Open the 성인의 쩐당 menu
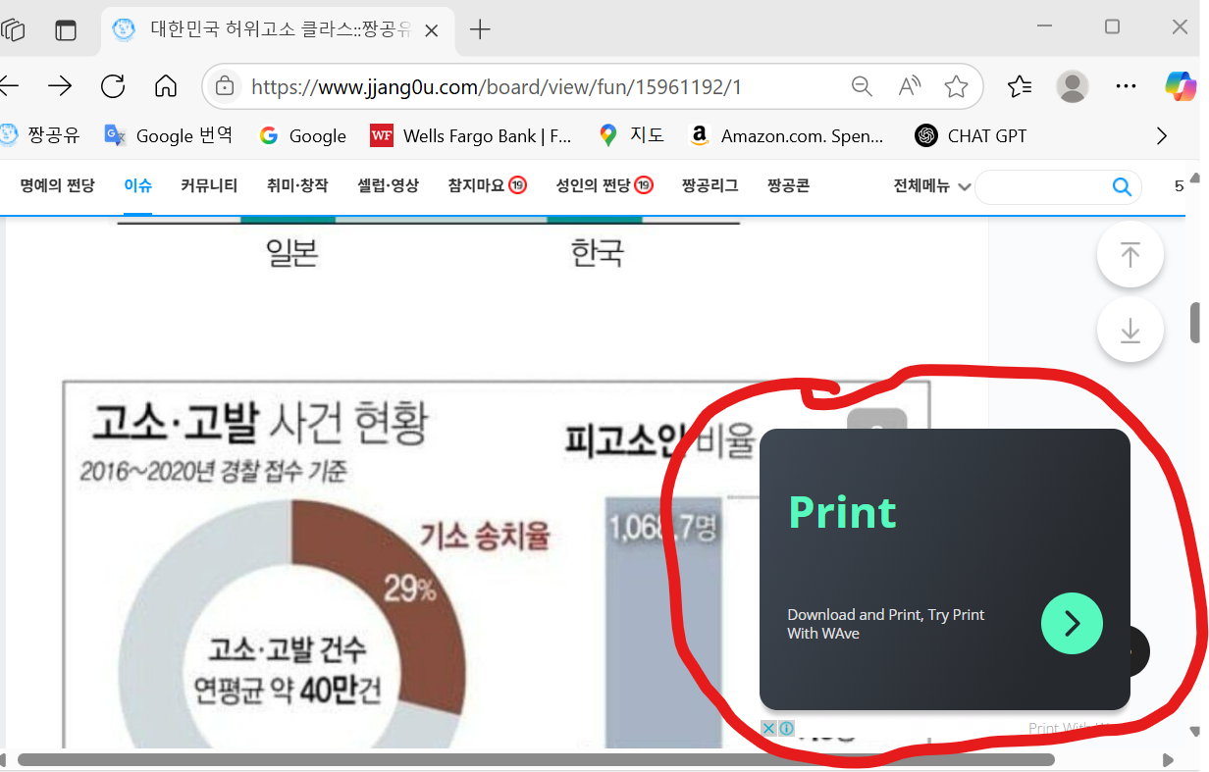Image resolution: width=1209 pixels, height=772 pixels. pos(604,185)
